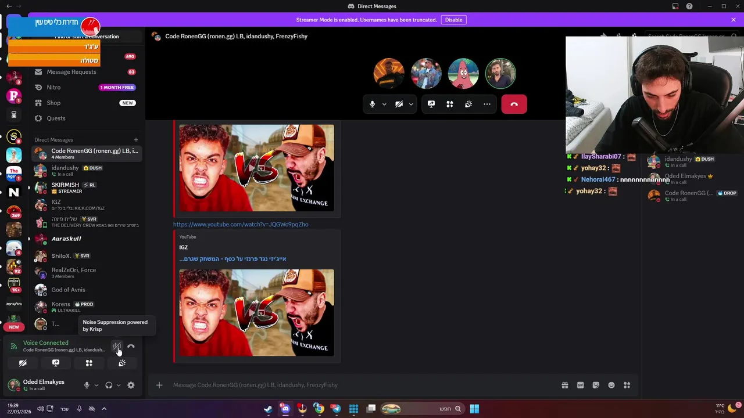Start an activity from call controls bar
This screenshot has width=744, height=418.
pos(450,104)
